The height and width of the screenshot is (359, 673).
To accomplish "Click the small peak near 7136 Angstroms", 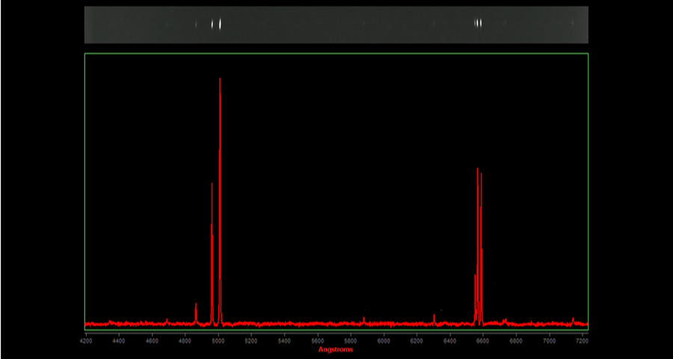I will click(x=573, y=319).
